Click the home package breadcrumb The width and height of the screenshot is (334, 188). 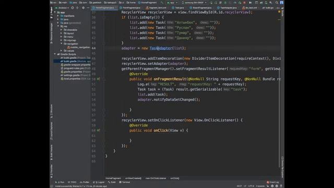coord(131,3)
